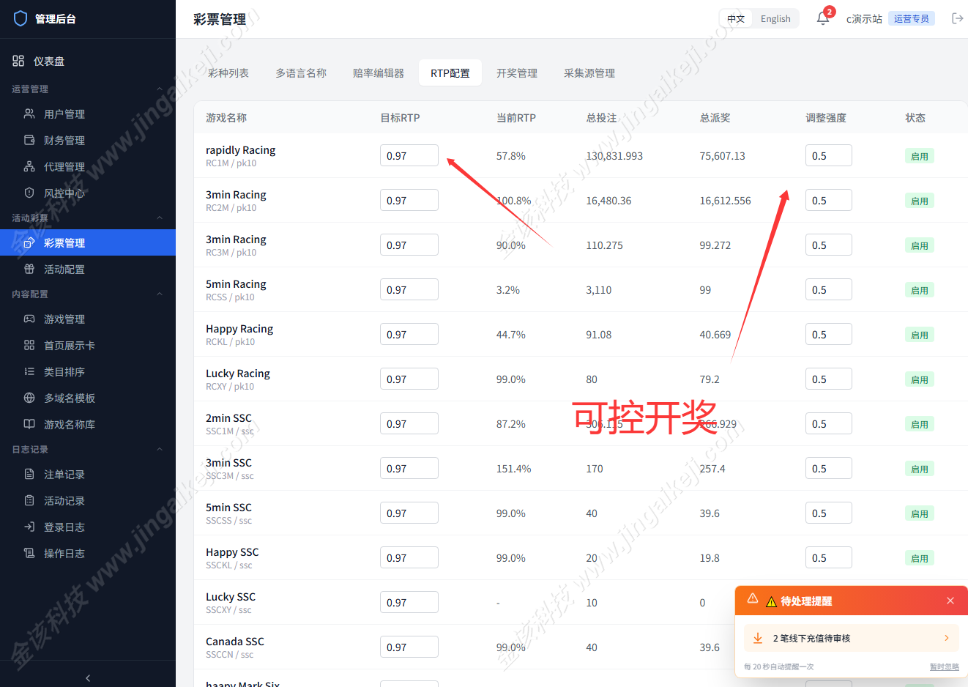Toggle 启用 status for 3min Racing RC2M
This screenshot has height=687, width=968.
[920, 201]
